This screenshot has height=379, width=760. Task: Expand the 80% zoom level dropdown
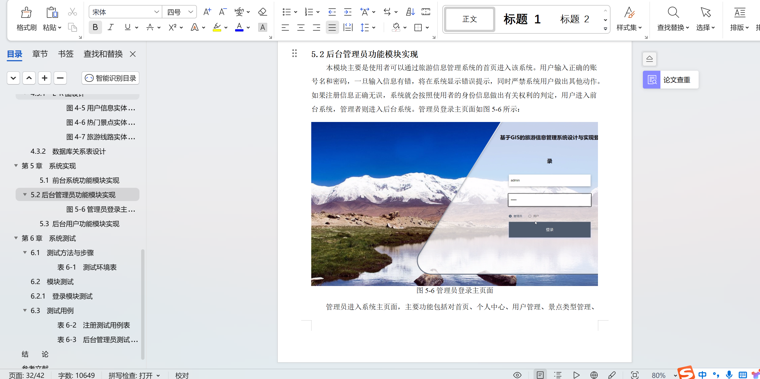675,375
